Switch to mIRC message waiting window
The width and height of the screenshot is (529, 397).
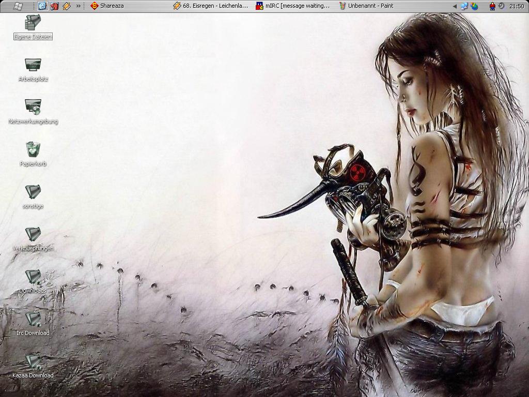point(293,6)
